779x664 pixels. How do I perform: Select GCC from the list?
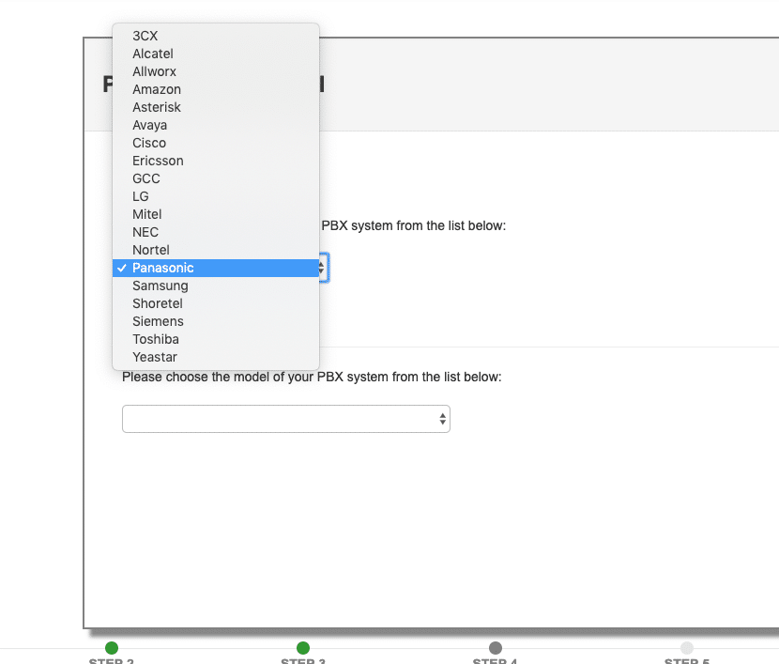click(216, 179)
